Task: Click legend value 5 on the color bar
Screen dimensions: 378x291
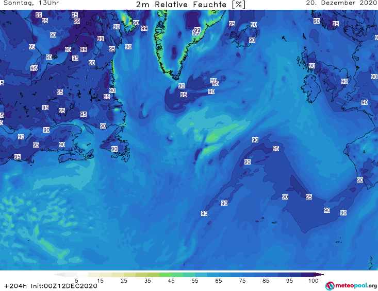Action: click(x=76, y=281)
